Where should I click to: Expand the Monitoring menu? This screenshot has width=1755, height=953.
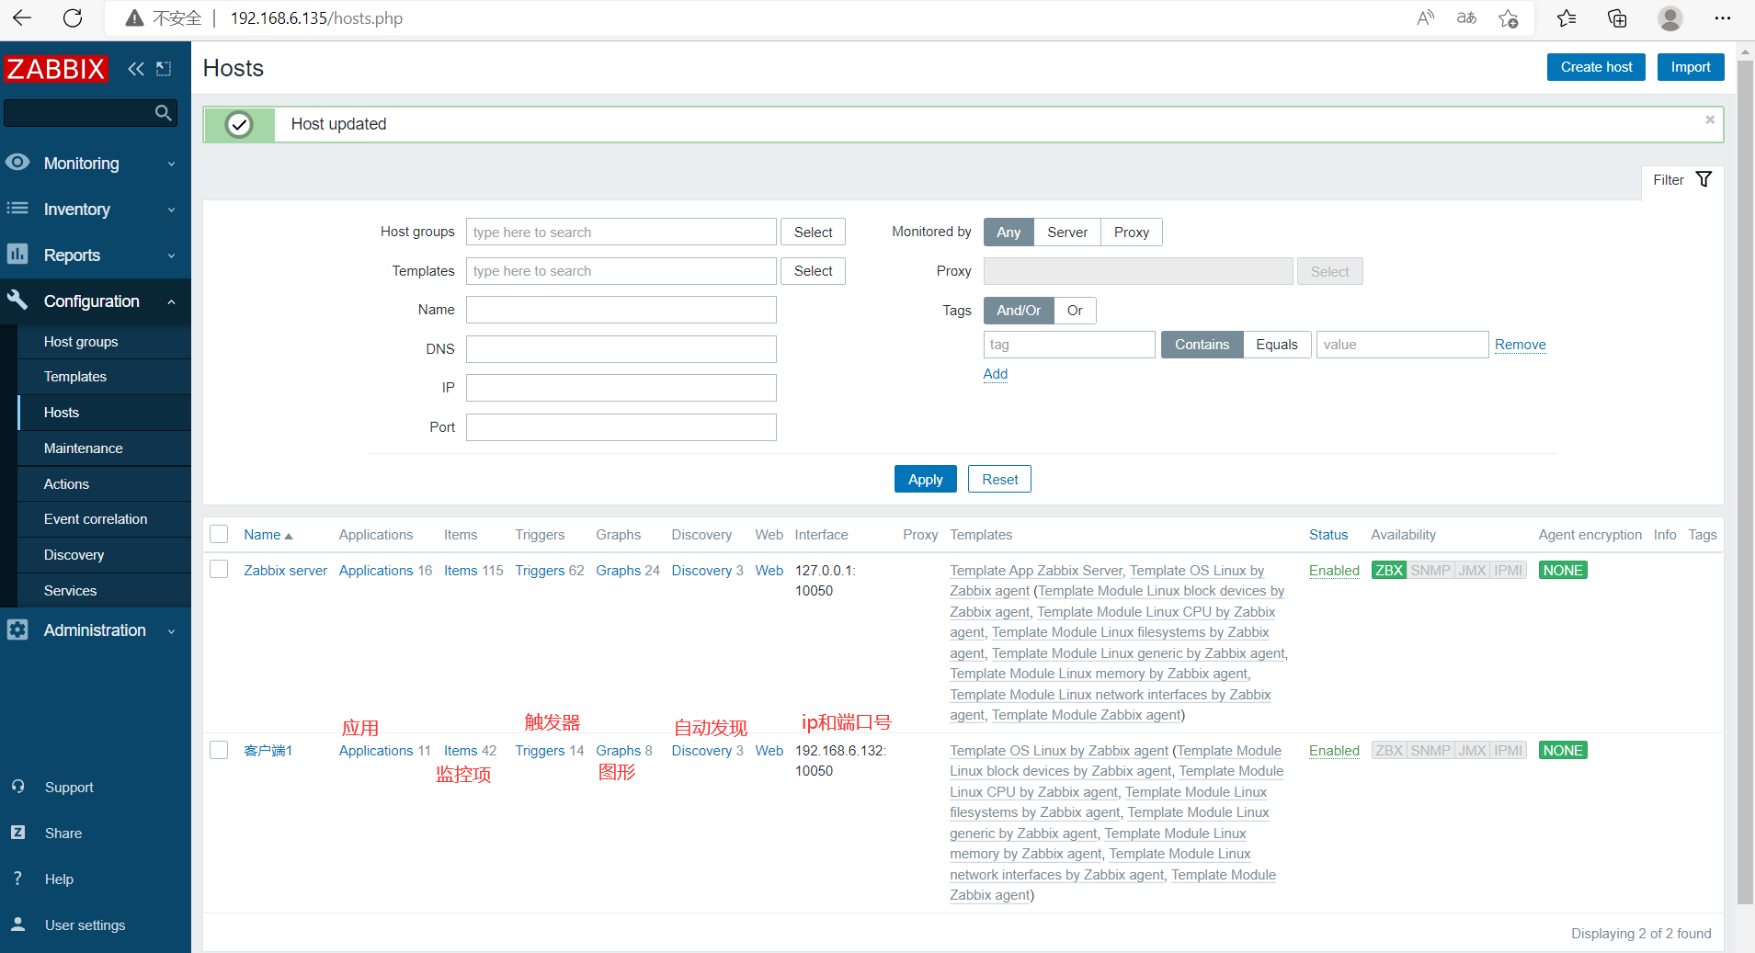(x=96, y=164)
